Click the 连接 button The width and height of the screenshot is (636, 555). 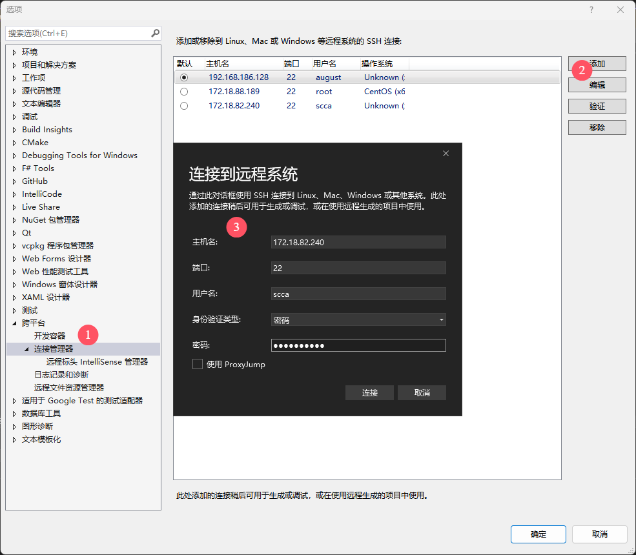tap(369, 392)
